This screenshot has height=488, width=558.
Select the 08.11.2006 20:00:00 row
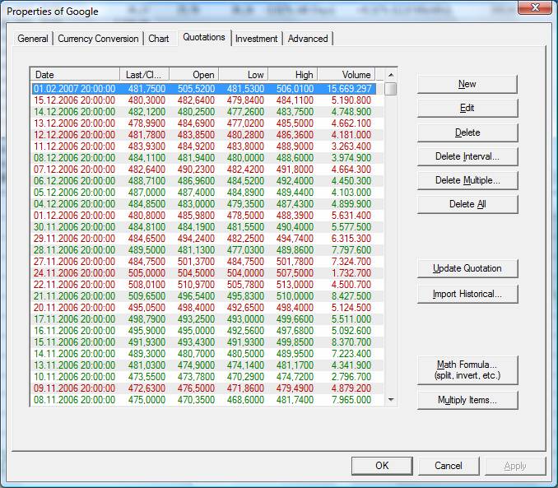click(207, 399)
